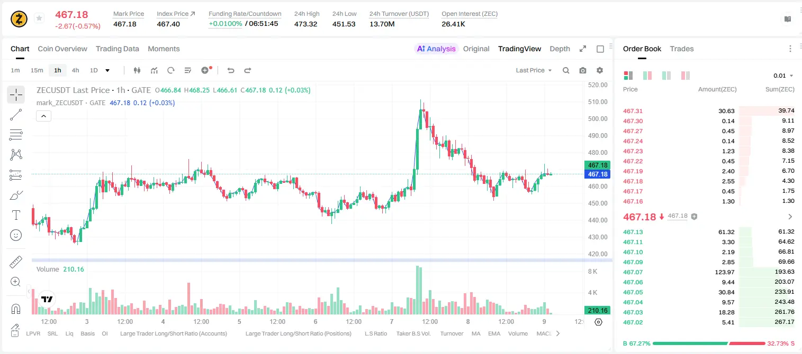Screen dimensions: 802x354
Task: Select the 4h timeframe
Action: tap(76, 70)
